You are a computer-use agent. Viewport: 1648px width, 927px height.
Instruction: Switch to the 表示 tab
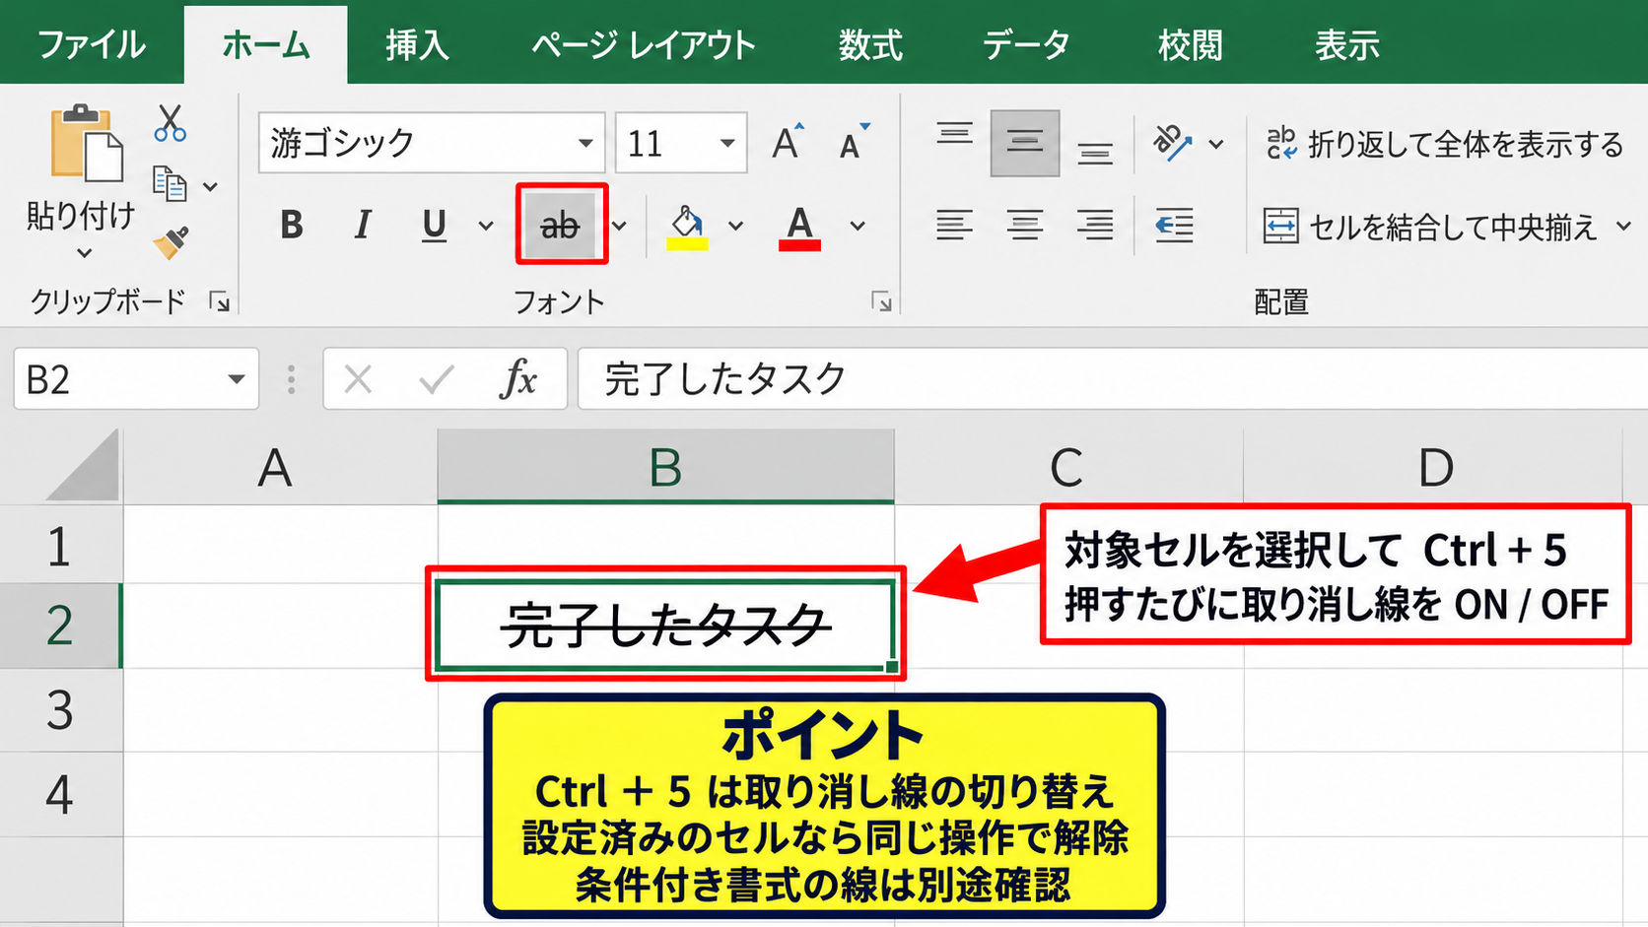tap(1346, 45)
